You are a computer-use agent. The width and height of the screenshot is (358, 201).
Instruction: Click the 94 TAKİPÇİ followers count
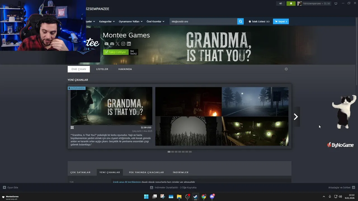(133, 52)
